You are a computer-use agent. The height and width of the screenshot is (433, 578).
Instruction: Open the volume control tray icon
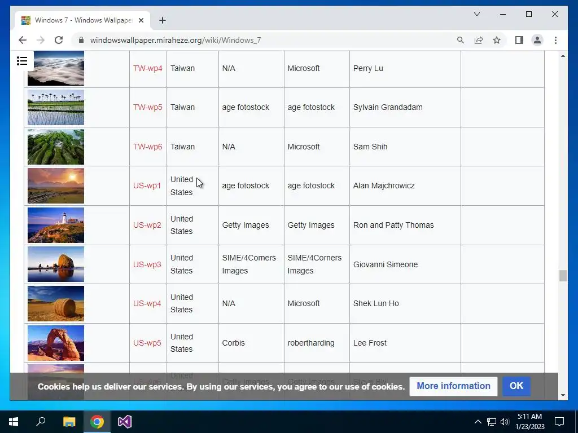(x=505, y=422)
